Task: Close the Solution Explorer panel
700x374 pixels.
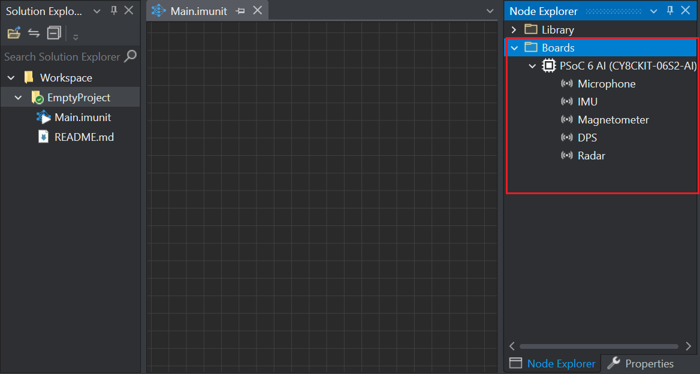Action: pos(129,10)
